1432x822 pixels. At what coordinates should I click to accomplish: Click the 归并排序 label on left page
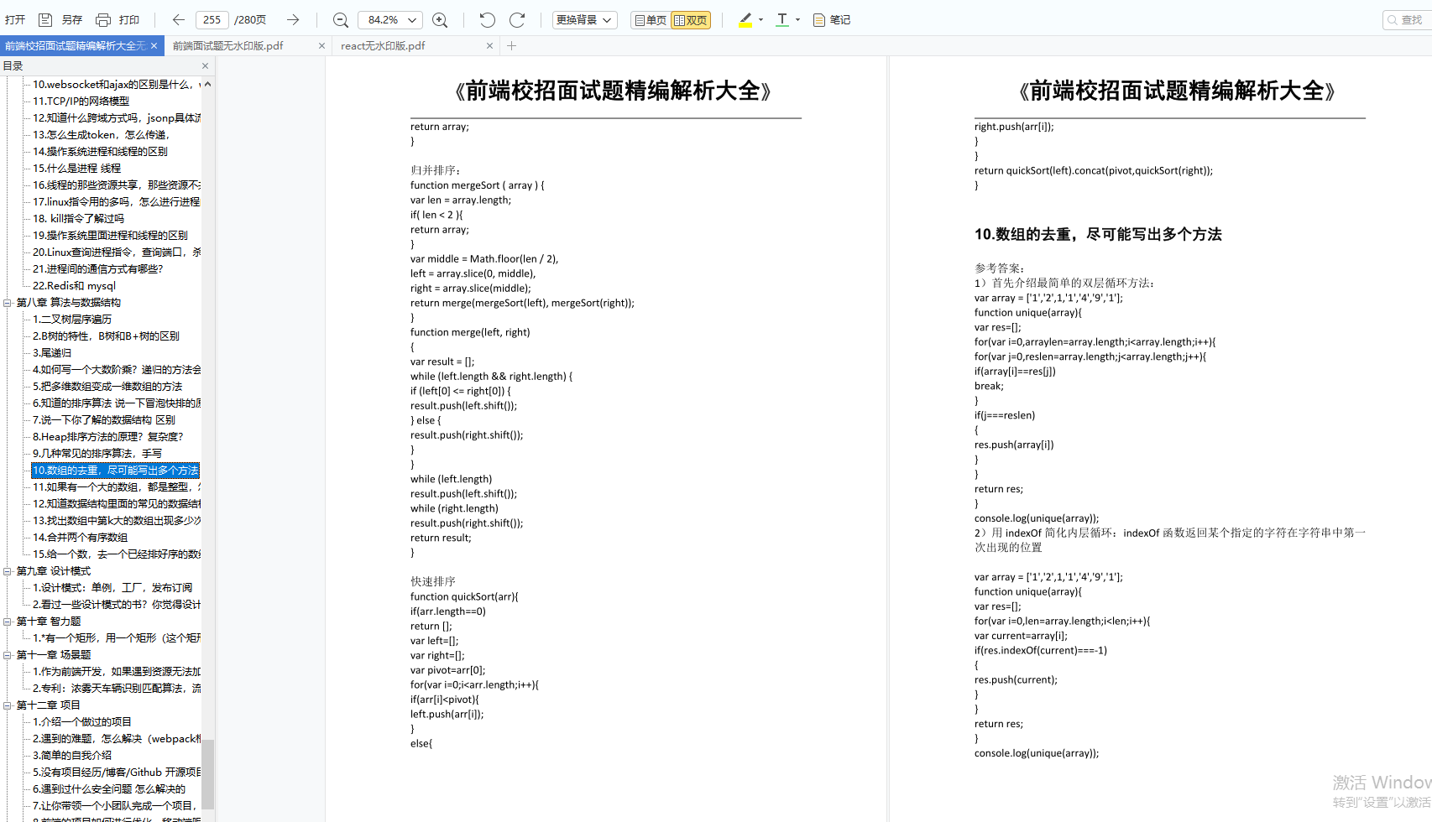pos(436,170)
